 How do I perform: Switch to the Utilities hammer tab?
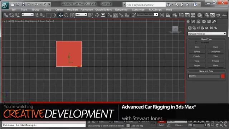coord(214,21)
